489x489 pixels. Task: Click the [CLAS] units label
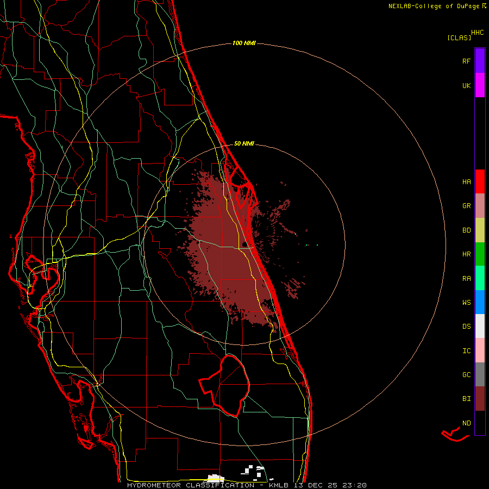459,37
